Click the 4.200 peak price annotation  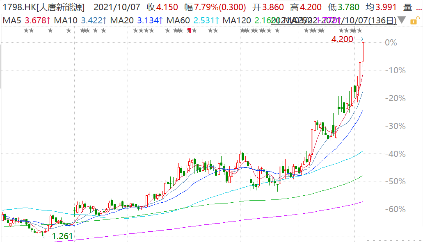pyautogui.click(x=342, y=39)
